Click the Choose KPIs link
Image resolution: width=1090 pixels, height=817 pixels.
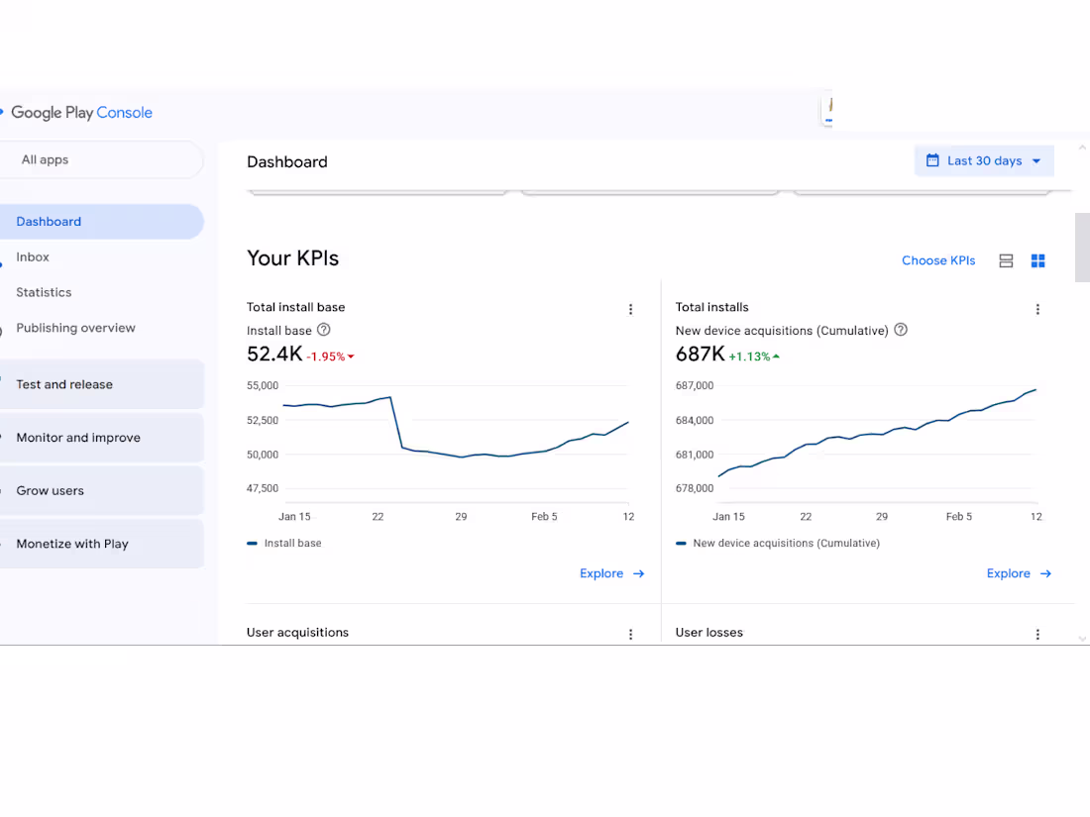pyautogui.click(x=938, y=260)
